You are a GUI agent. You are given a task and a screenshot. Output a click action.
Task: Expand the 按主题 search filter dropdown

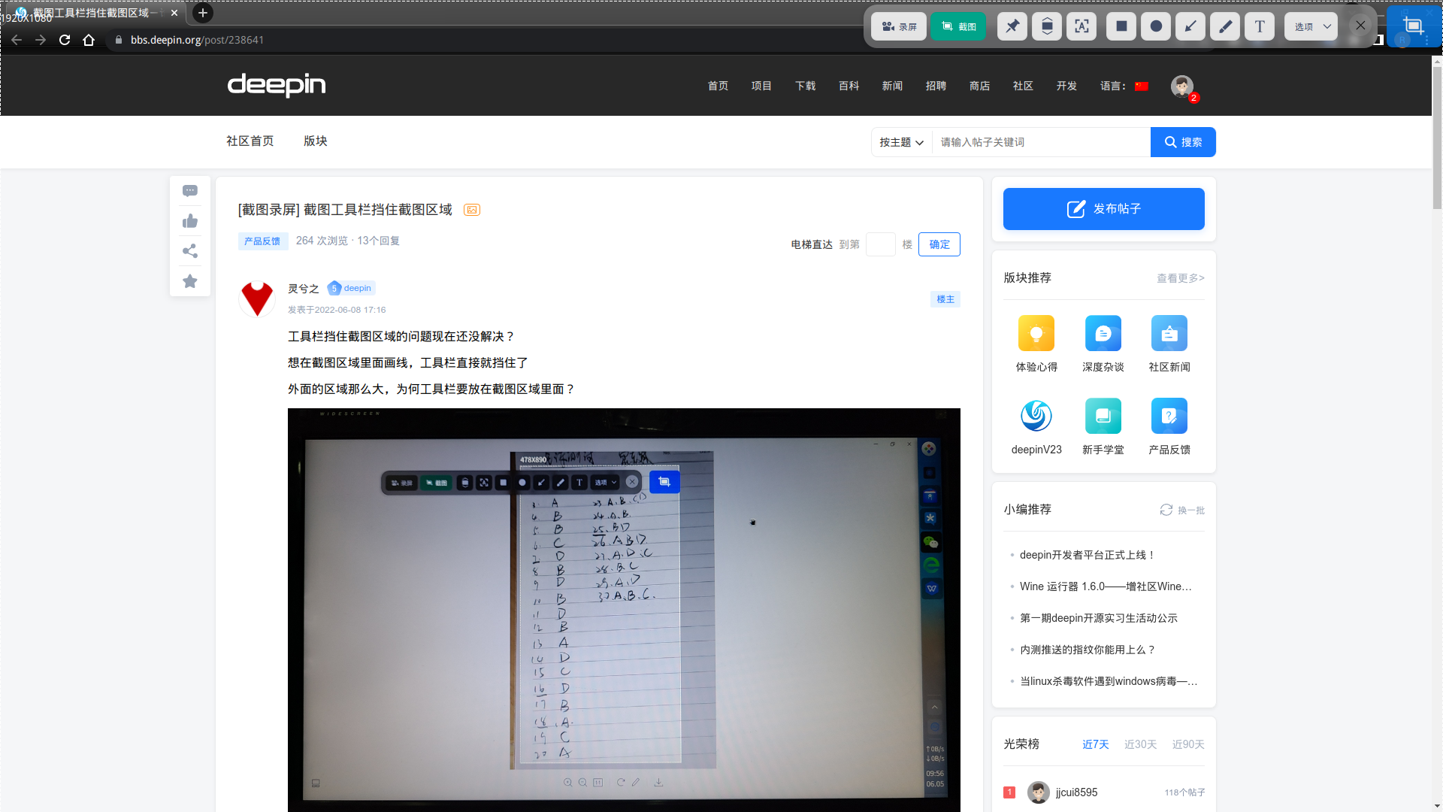[901, 142]
